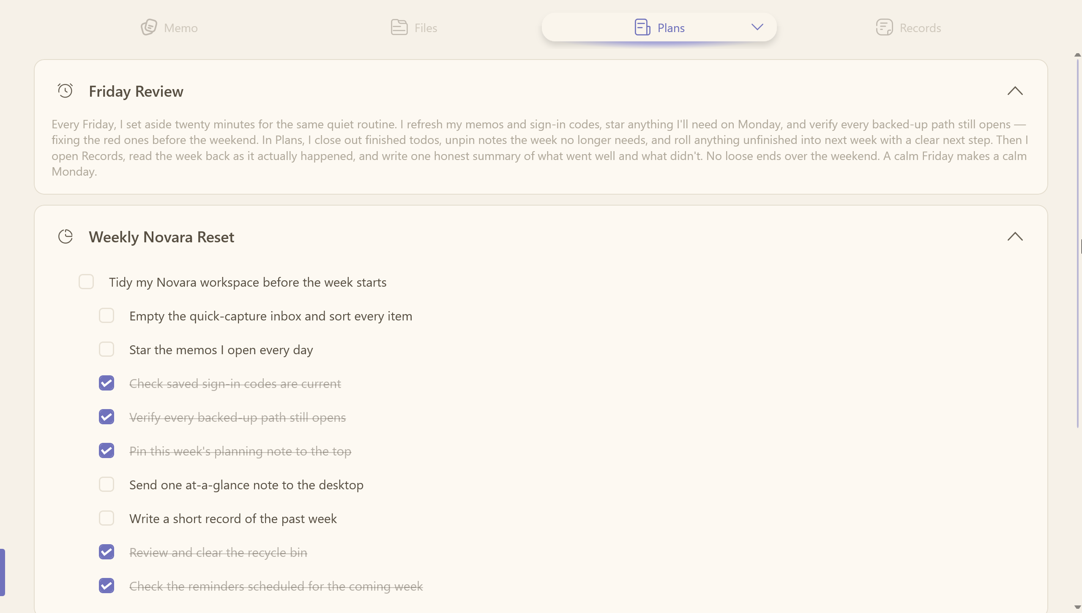1082x613 pixels.
Task: Click 'Write a short record of the past week' text
Action: coord(233,518)
